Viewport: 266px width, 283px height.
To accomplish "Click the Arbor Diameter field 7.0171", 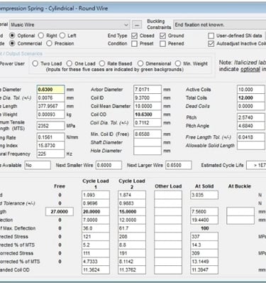I will [148, 90].
